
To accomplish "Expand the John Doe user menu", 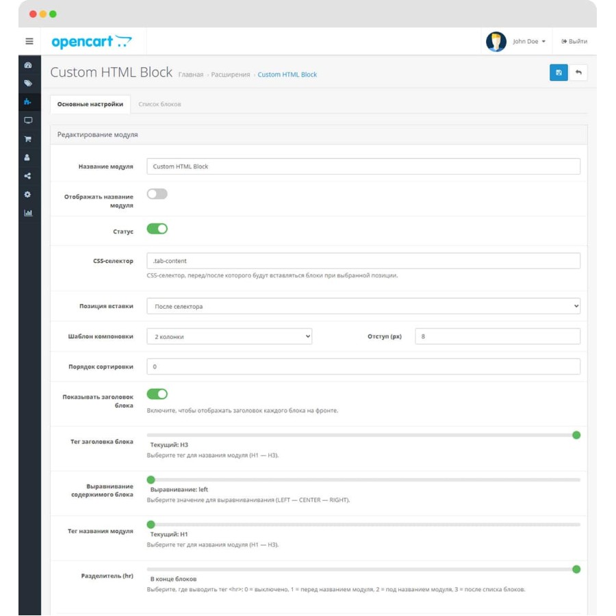I will (x=529, y=41).
